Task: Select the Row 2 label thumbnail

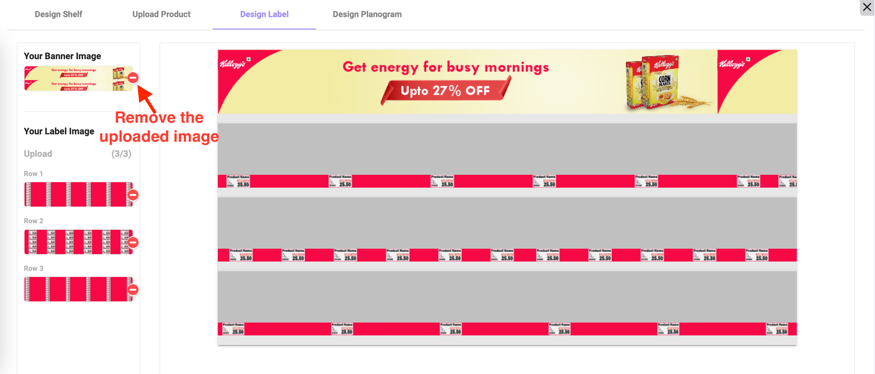Action: pos(78,242)
